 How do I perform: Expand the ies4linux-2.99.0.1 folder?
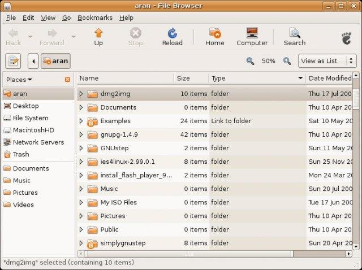(81, 162)
